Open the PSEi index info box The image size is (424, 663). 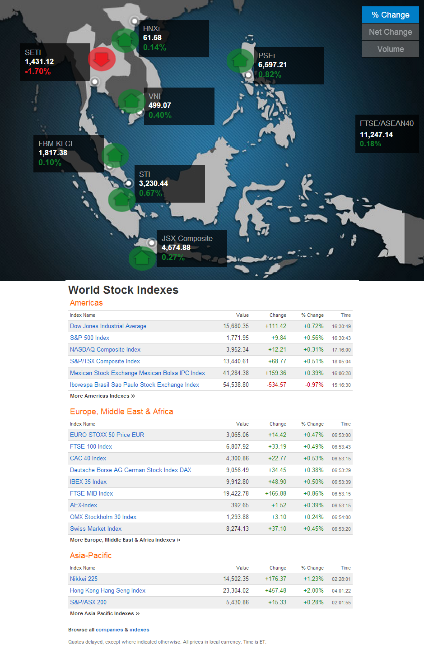coord(289,65)
